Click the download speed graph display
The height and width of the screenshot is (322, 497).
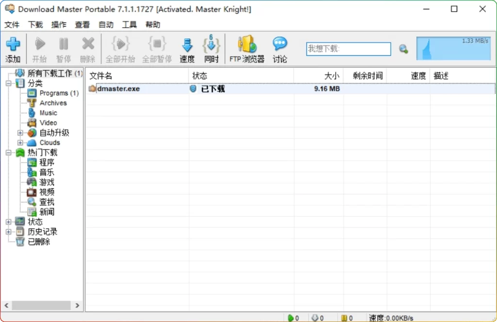pyautogui.click(x=453, y=48)
